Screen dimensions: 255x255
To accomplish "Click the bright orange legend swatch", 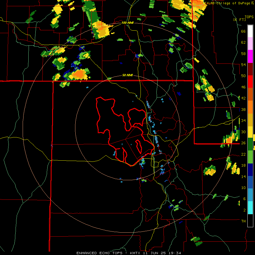I will (250, 107).
